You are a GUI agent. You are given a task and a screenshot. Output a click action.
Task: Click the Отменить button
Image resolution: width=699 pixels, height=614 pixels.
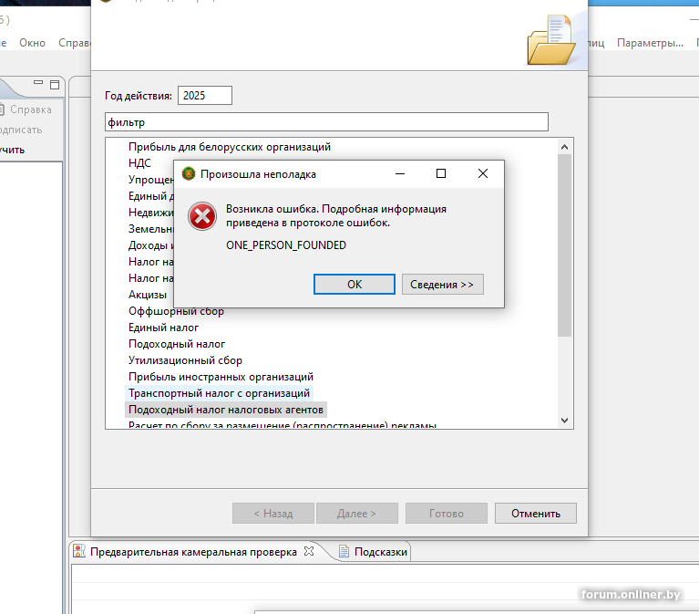535,514
